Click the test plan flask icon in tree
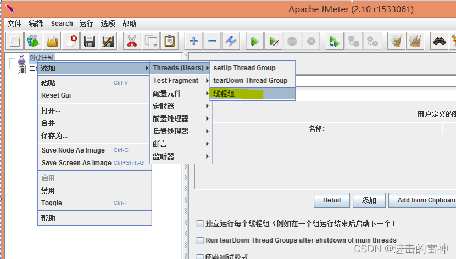456x259 pixels. [x=22, y=59]
